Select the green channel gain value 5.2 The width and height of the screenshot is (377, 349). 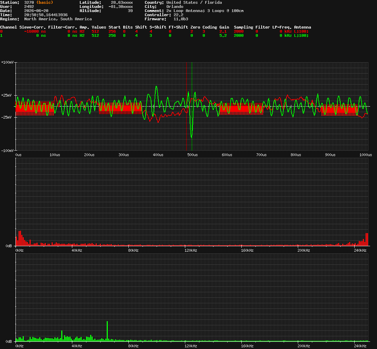pos(223,35)
